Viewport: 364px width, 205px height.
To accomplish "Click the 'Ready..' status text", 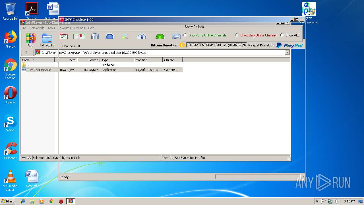I will [x=65, y=177].
